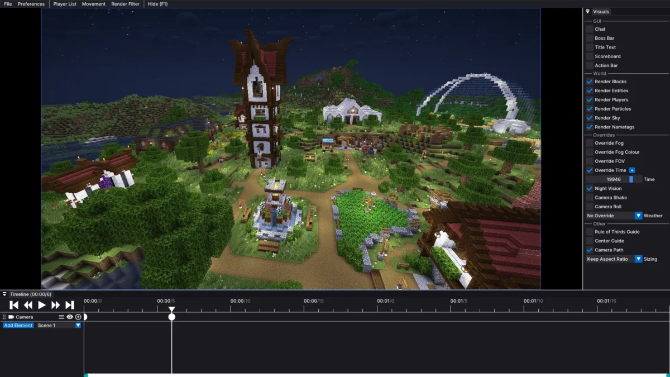Uncheck Render Players
The image size is (670, 377).
click(x=590, y=99)
